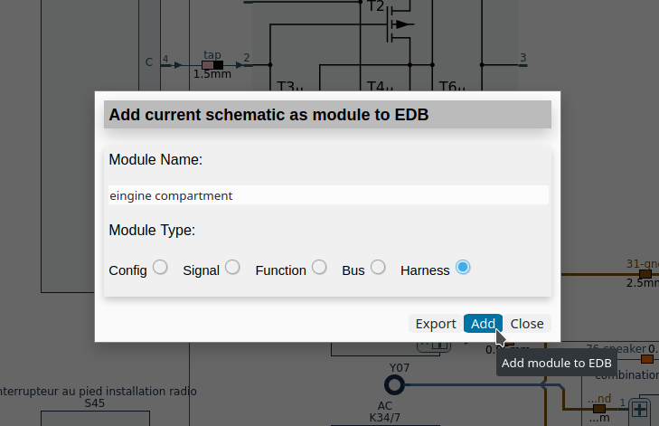Expand the plus block at bottom right

[641, 409]
